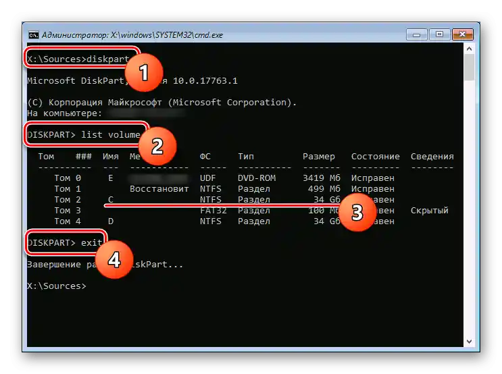502x374 pixels.
Task: Click the row label 'Том 1'
Action: 68,189
